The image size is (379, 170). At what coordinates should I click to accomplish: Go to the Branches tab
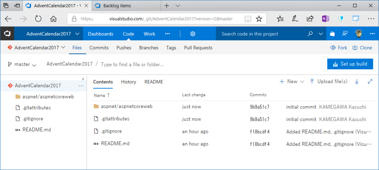[149, 48]
